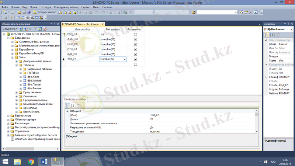Click the New Project toolbar icon

tap(5, 12)
